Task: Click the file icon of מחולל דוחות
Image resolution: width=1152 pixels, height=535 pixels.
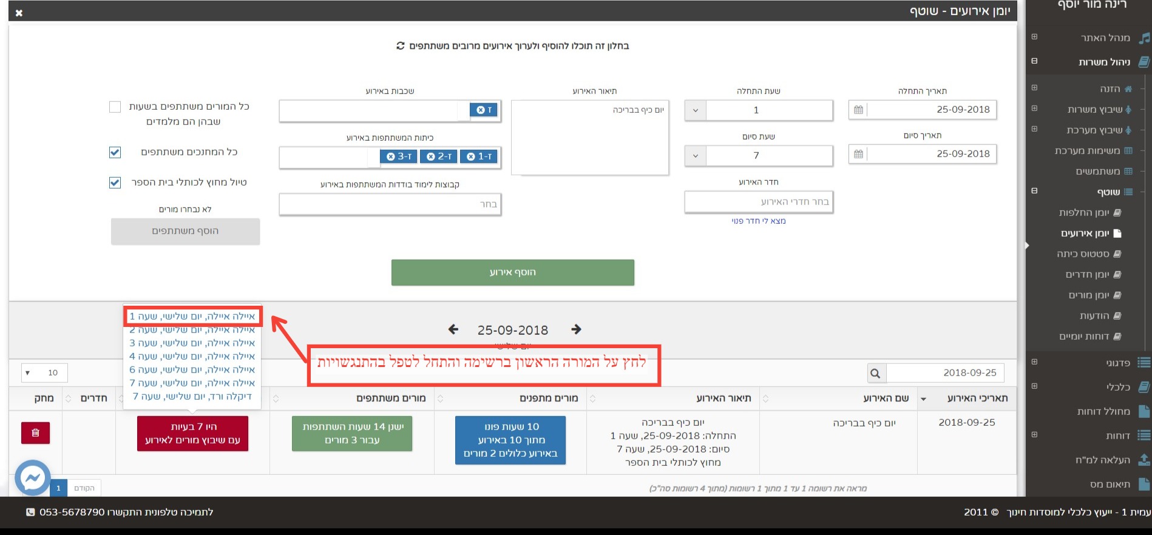Action: point(1144,411)
